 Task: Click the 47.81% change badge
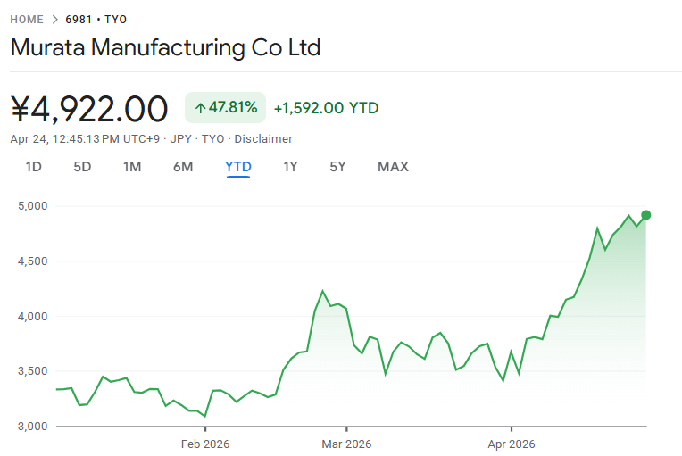pyautogui.click(x=226, y=108)
